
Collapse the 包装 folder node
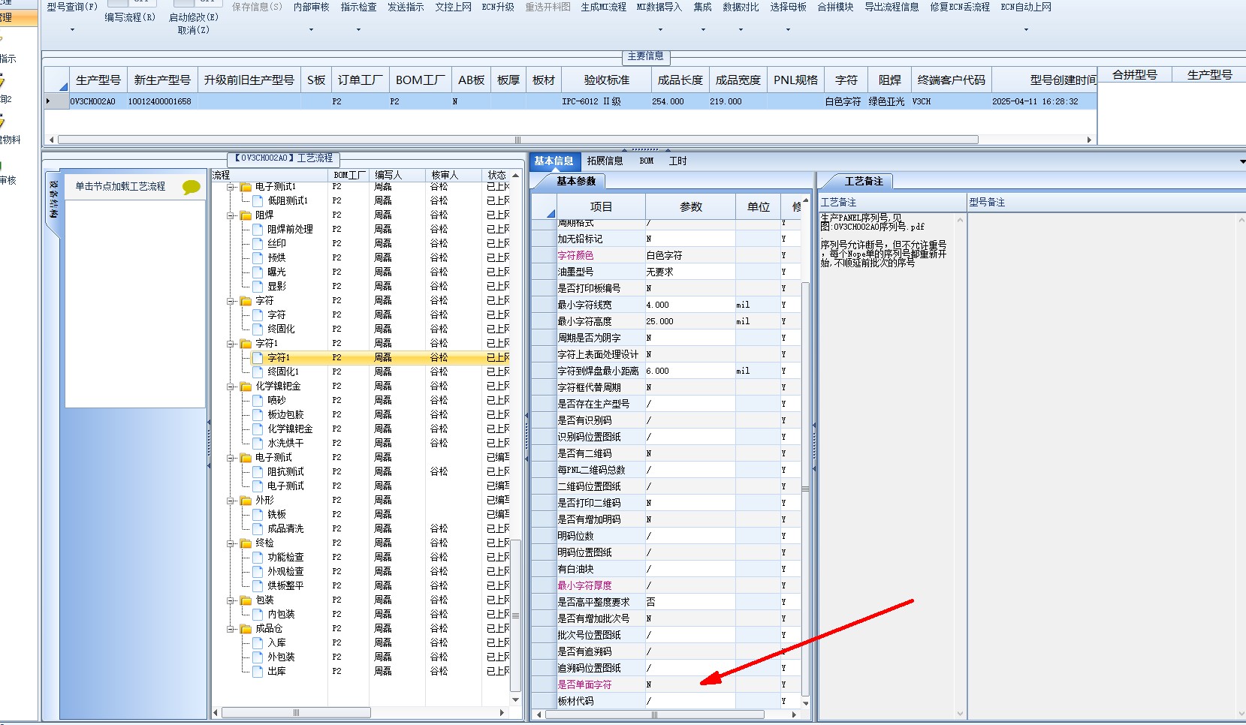pos(231,600)
